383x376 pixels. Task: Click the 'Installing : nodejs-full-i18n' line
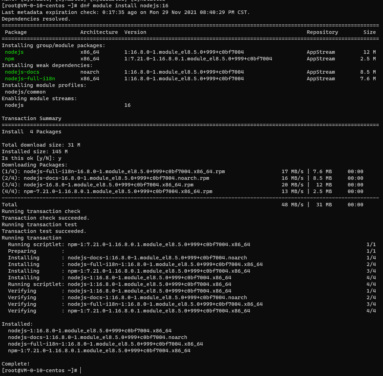[x=192, y=264]
